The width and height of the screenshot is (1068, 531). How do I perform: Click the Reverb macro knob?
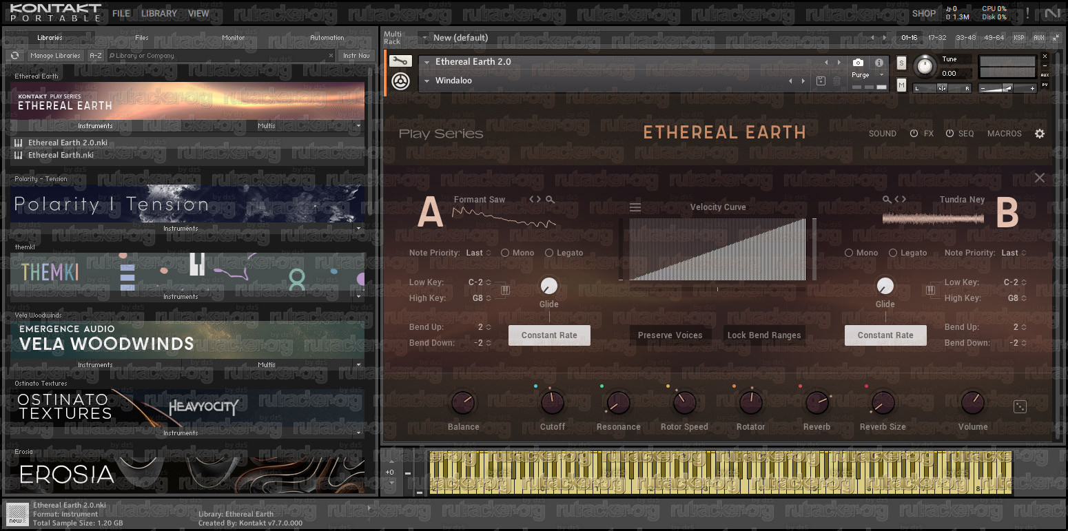[x=817, y=402]
